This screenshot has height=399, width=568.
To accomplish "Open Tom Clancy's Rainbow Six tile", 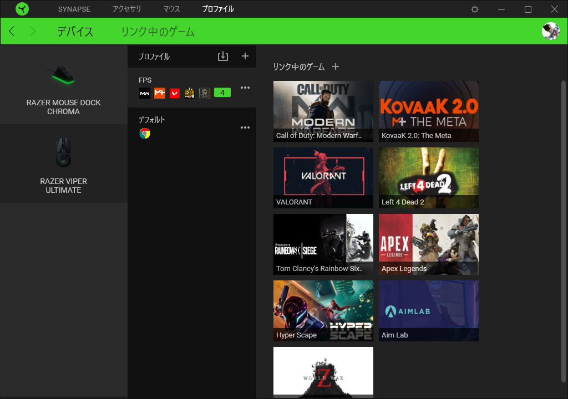I will [323, 244].
